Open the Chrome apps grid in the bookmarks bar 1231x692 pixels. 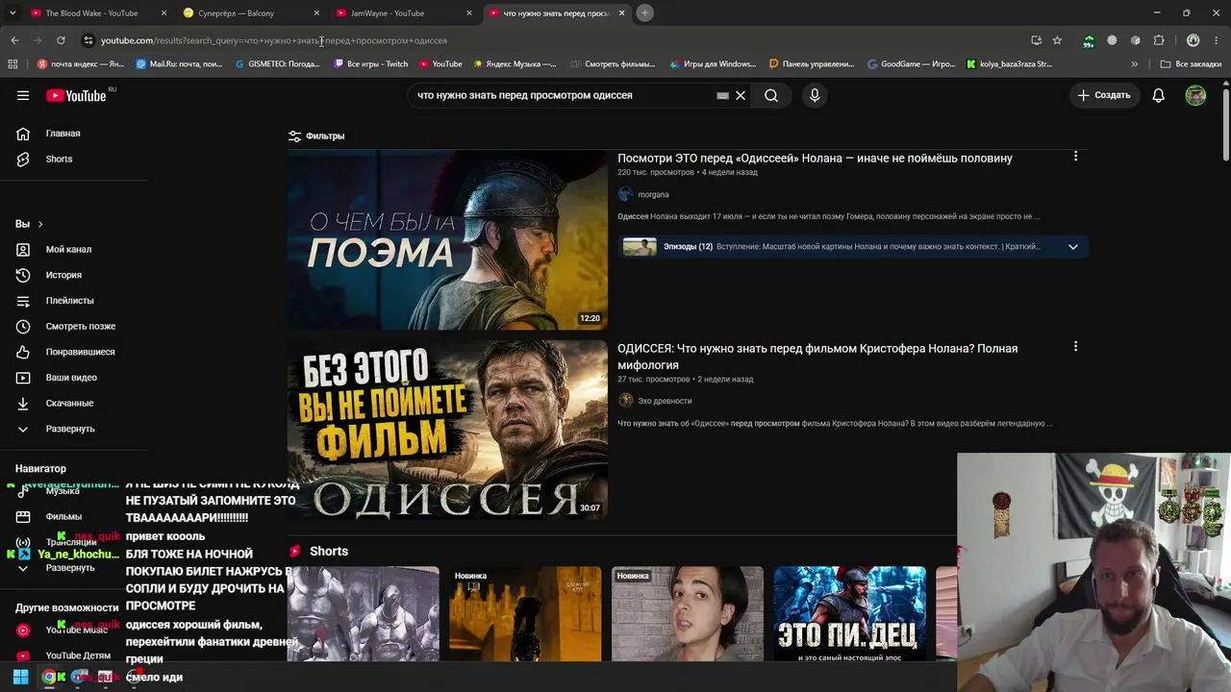click(13, 64)
